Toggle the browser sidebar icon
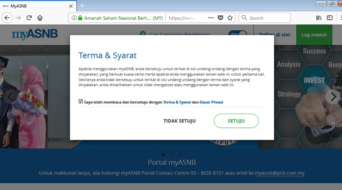Image resolution: width=342 pixels, height=190 pixels. pos(330,18)
